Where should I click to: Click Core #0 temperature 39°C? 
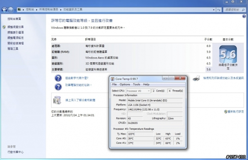(140, 138)
